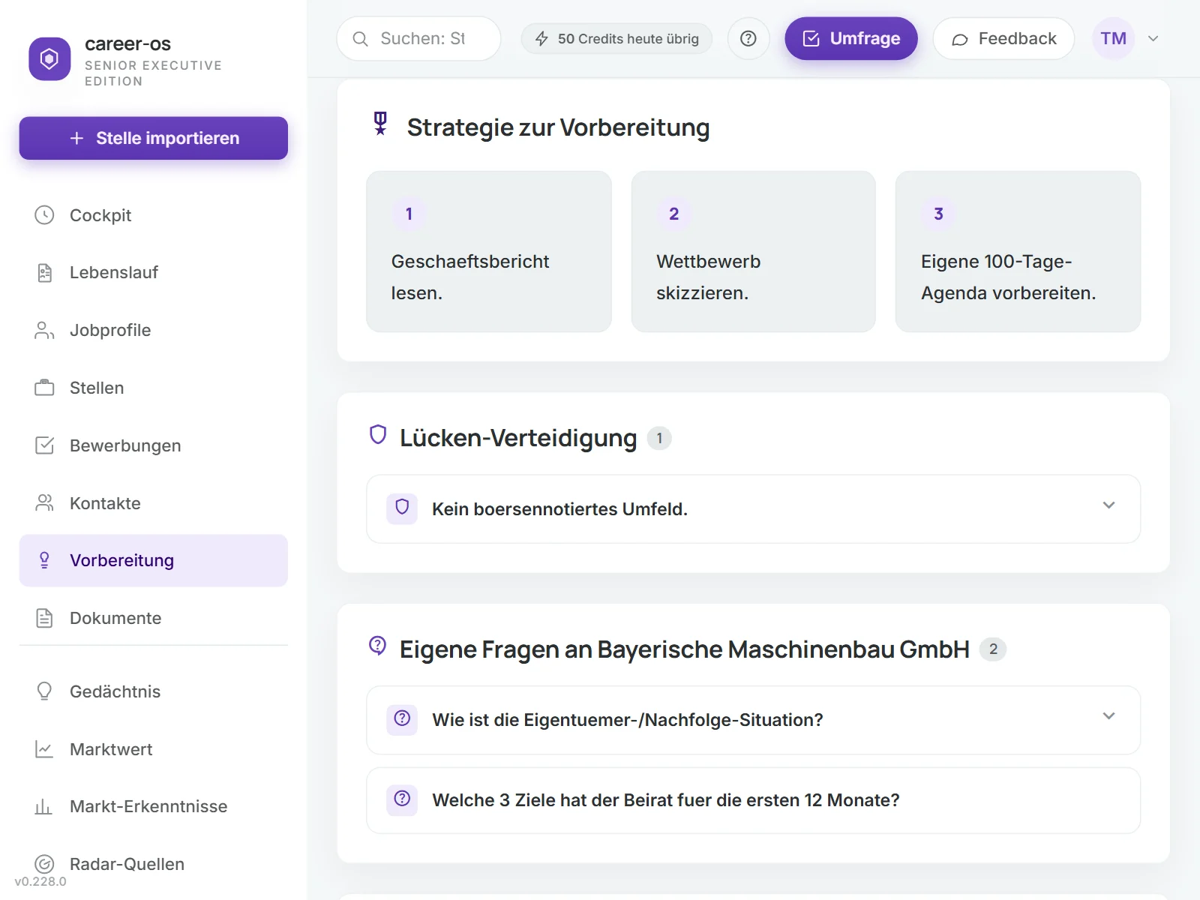Go to Cockpit in the sidebar

[154, 215]
